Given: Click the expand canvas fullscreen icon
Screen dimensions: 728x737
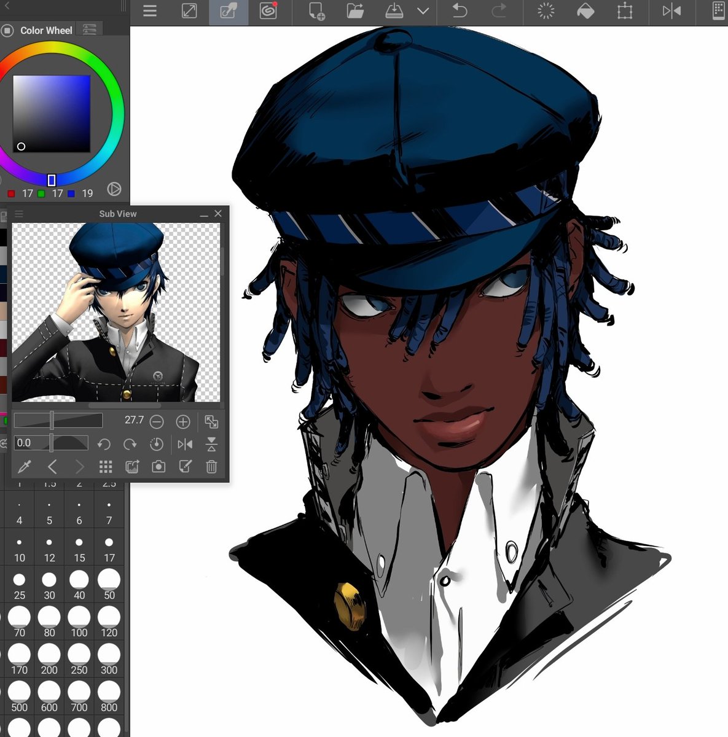Looking at the screenshot, I should pos(189,11).
